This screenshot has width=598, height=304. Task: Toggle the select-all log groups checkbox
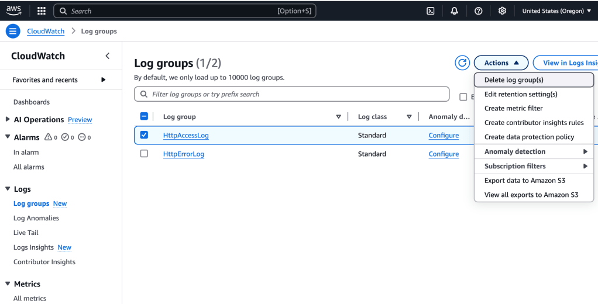[x=144, y=116]
